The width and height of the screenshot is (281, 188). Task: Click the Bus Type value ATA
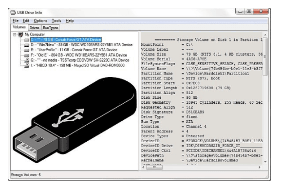(189, 122)
